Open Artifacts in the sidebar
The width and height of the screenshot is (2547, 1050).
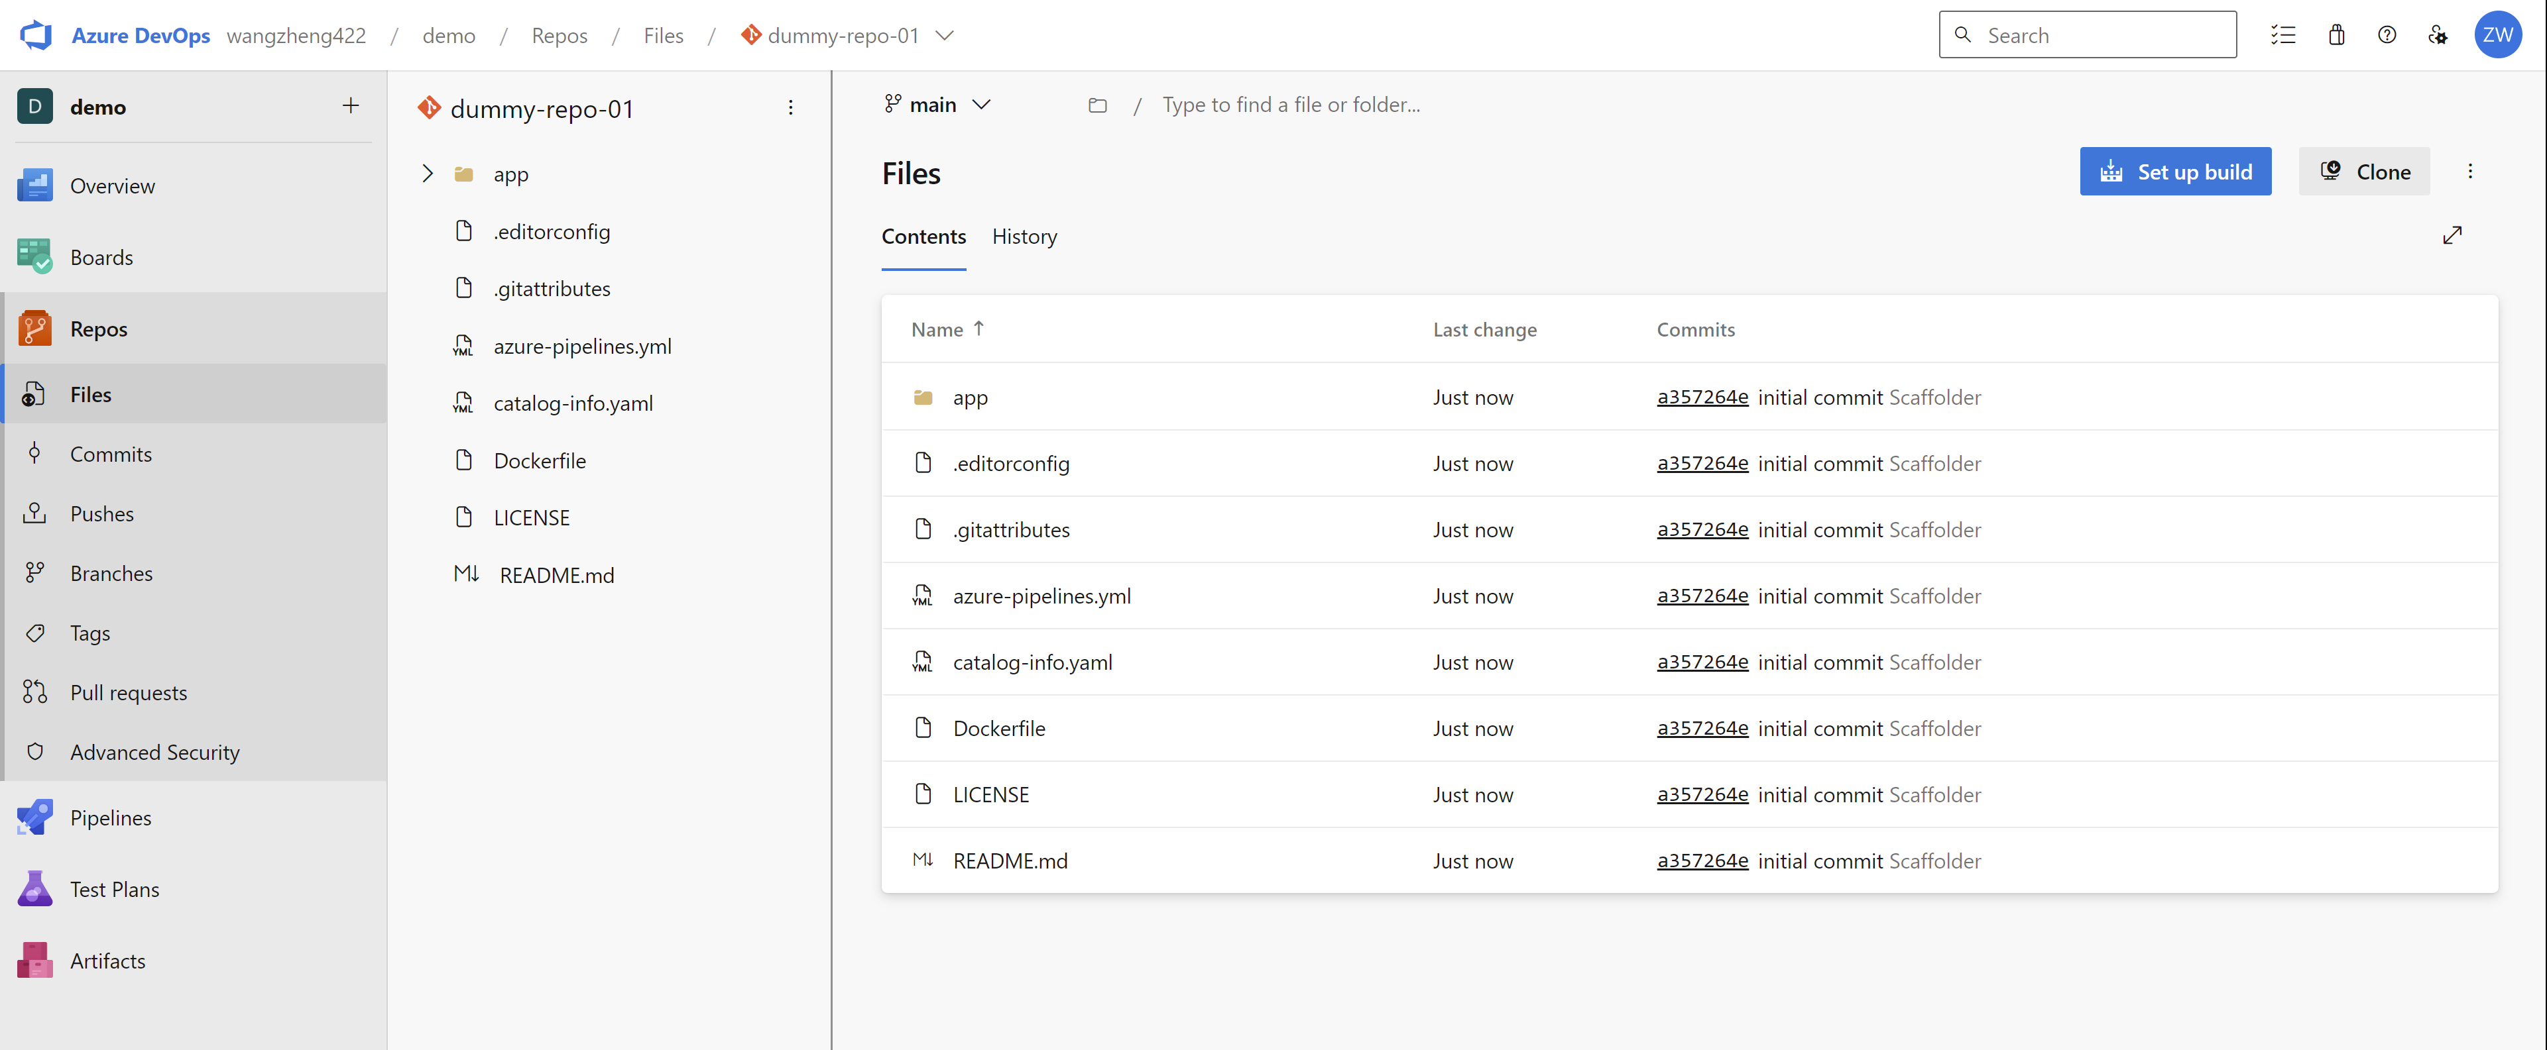[x=107, y=960]
